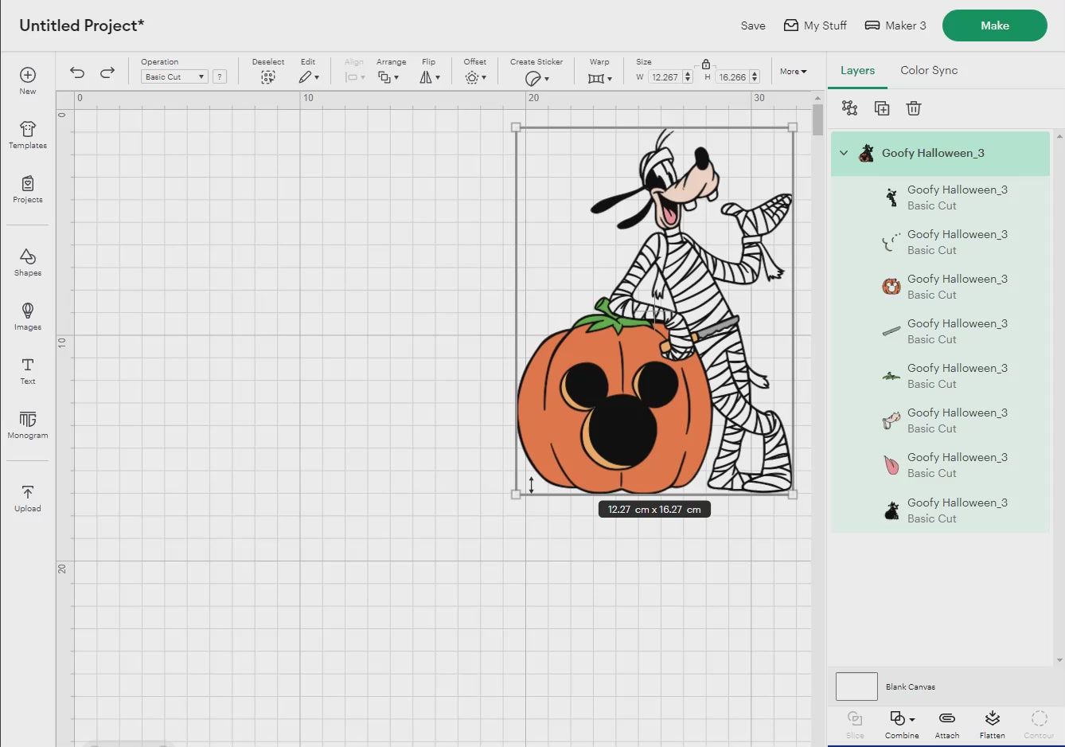Click the Blank Canvas color swatch

[856, 686]
